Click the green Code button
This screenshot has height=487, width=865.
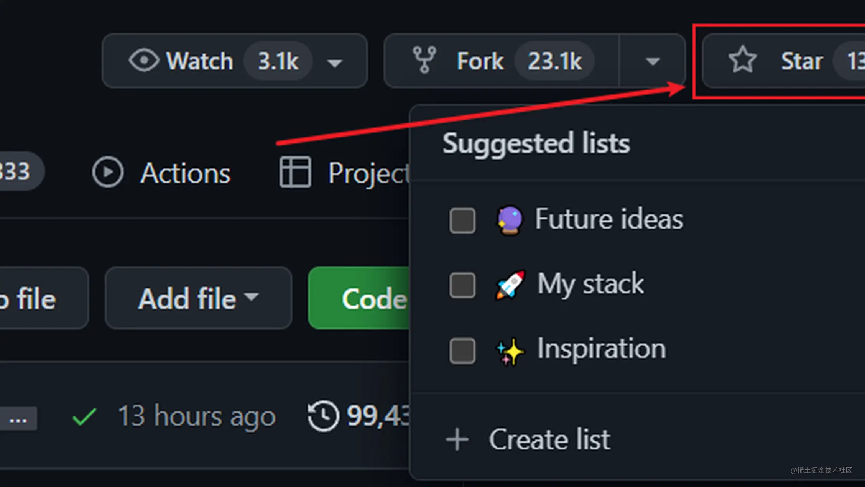[359, 298]
